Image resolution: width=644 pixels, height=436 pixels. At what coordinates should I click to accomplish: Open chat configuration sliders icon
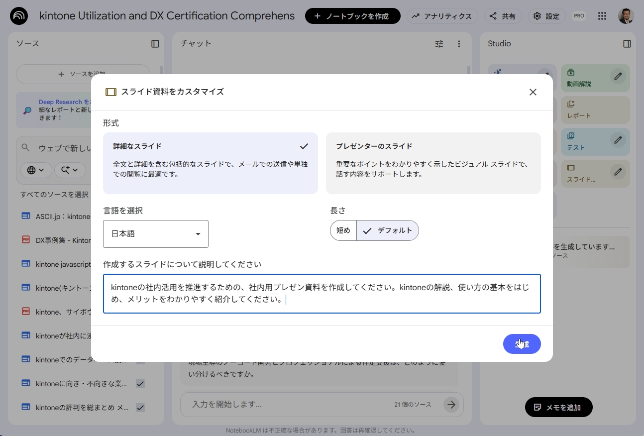coord(439,44)
